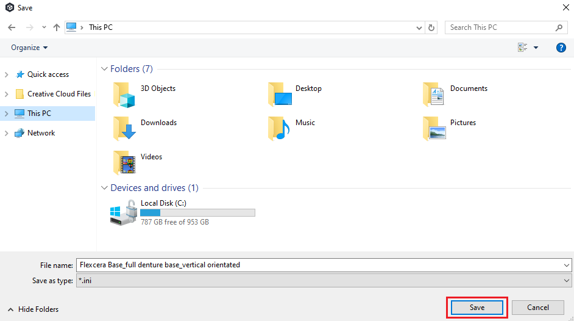
Task: Select the Downloads folder icon
Action: tap(124, 128)
